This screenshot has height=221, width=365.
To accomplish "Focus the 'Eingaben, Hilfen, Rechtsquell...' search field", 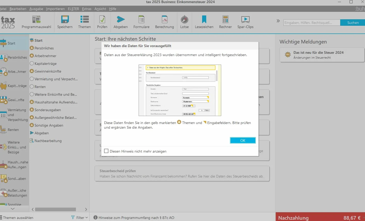I will point(312,23).
